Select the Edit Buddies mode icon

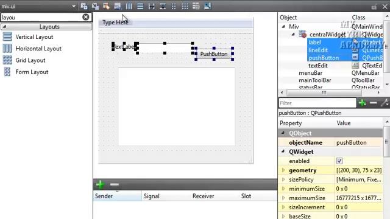point(107,6)
